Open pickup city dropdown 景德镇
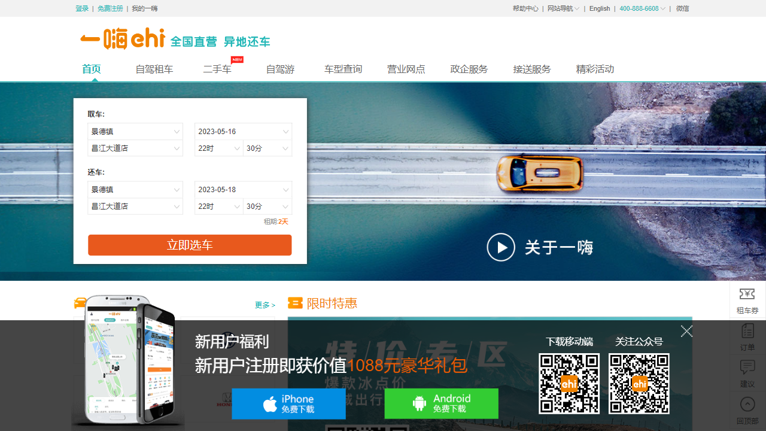 pos(135,132)
